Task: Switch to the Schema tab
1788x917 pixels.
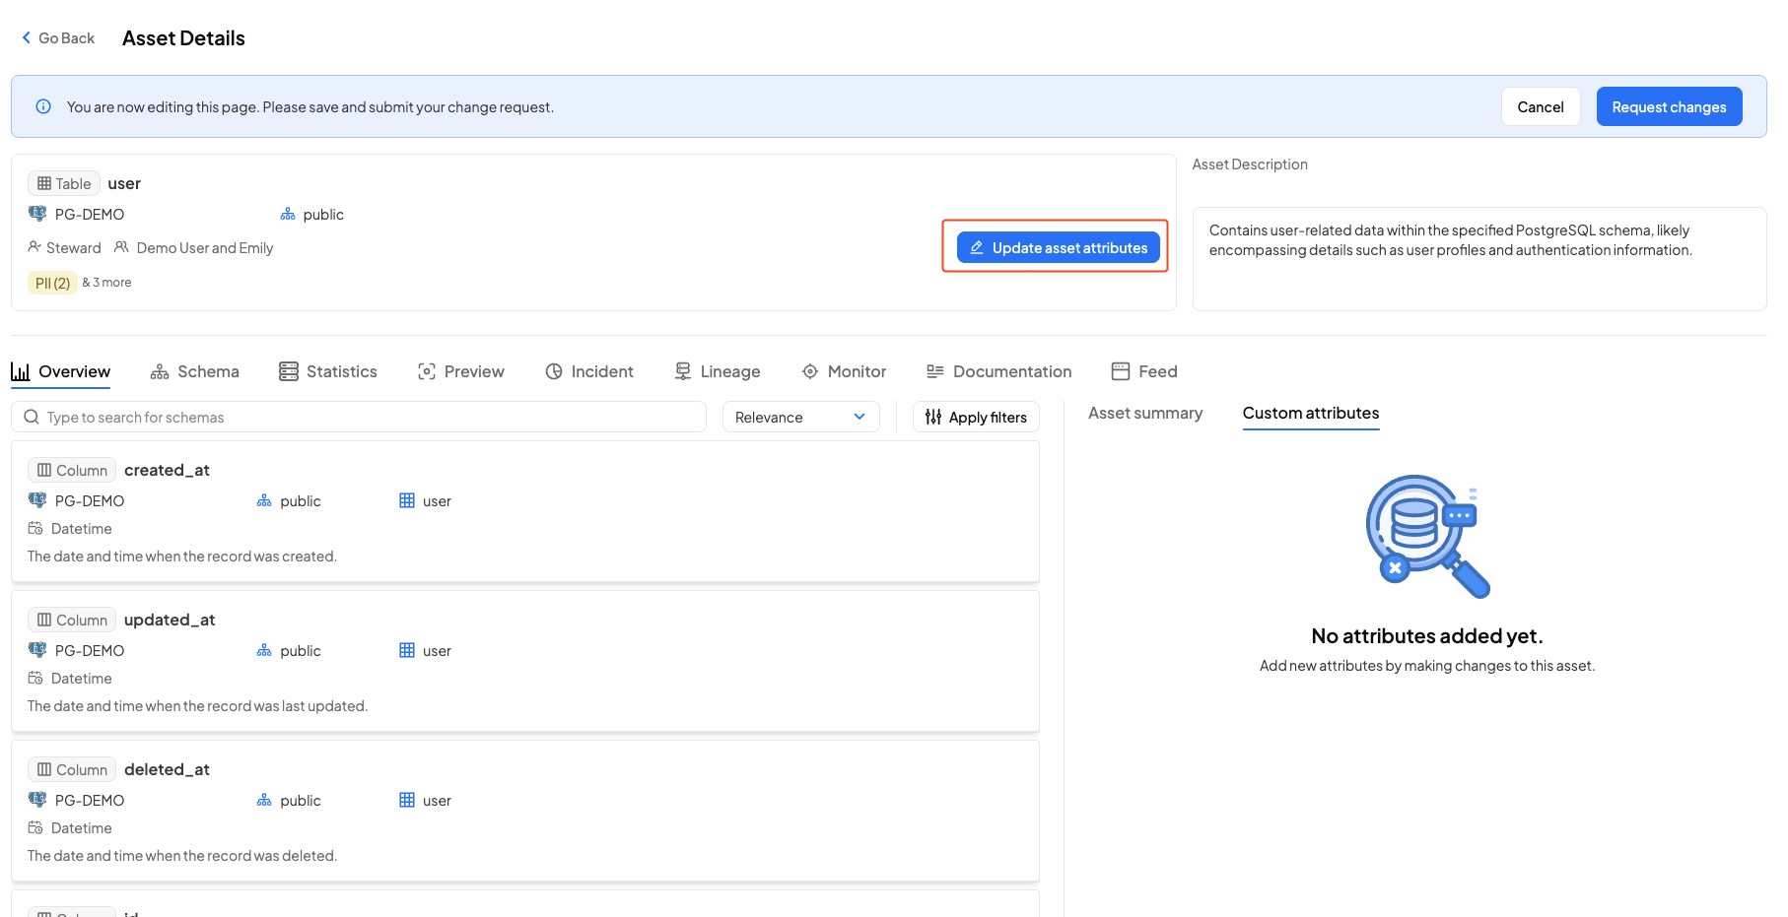Action: pos(194,371)
